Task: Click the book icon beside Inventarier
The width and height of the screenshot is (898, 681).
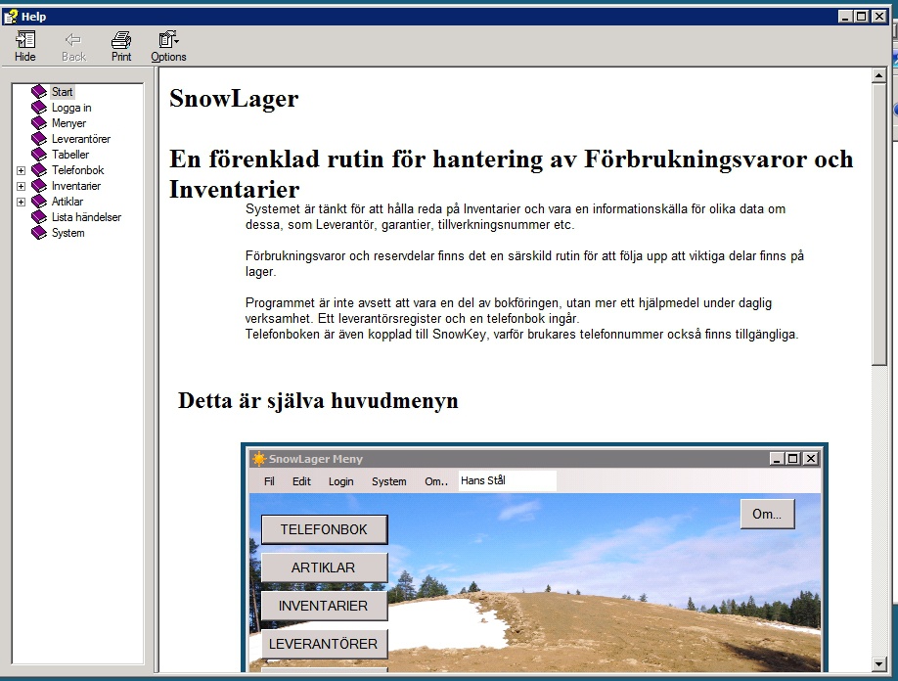Action: [39, 186]
